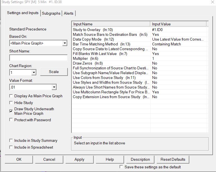Screen dimensions: 216x172
Task: Switch to the Subgraphs tab
Action: click(51, 13)
